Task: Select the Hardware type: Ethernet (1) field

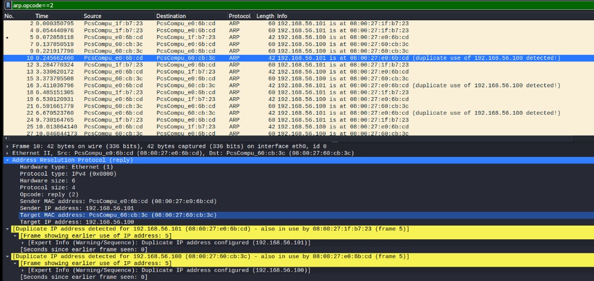Action: tap(67, 167)
